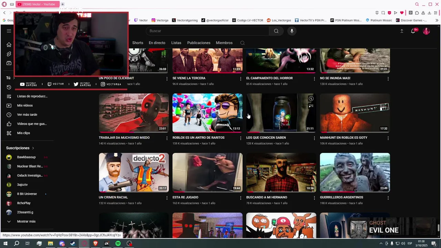441x248 pixels.
Task: Click the Home icon in the sidebar
Action: click(x=9, y=44)
